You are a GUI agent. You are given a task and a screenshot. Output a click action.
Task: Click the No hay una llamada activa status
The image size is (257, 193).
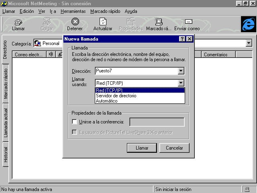click(27, 189)
